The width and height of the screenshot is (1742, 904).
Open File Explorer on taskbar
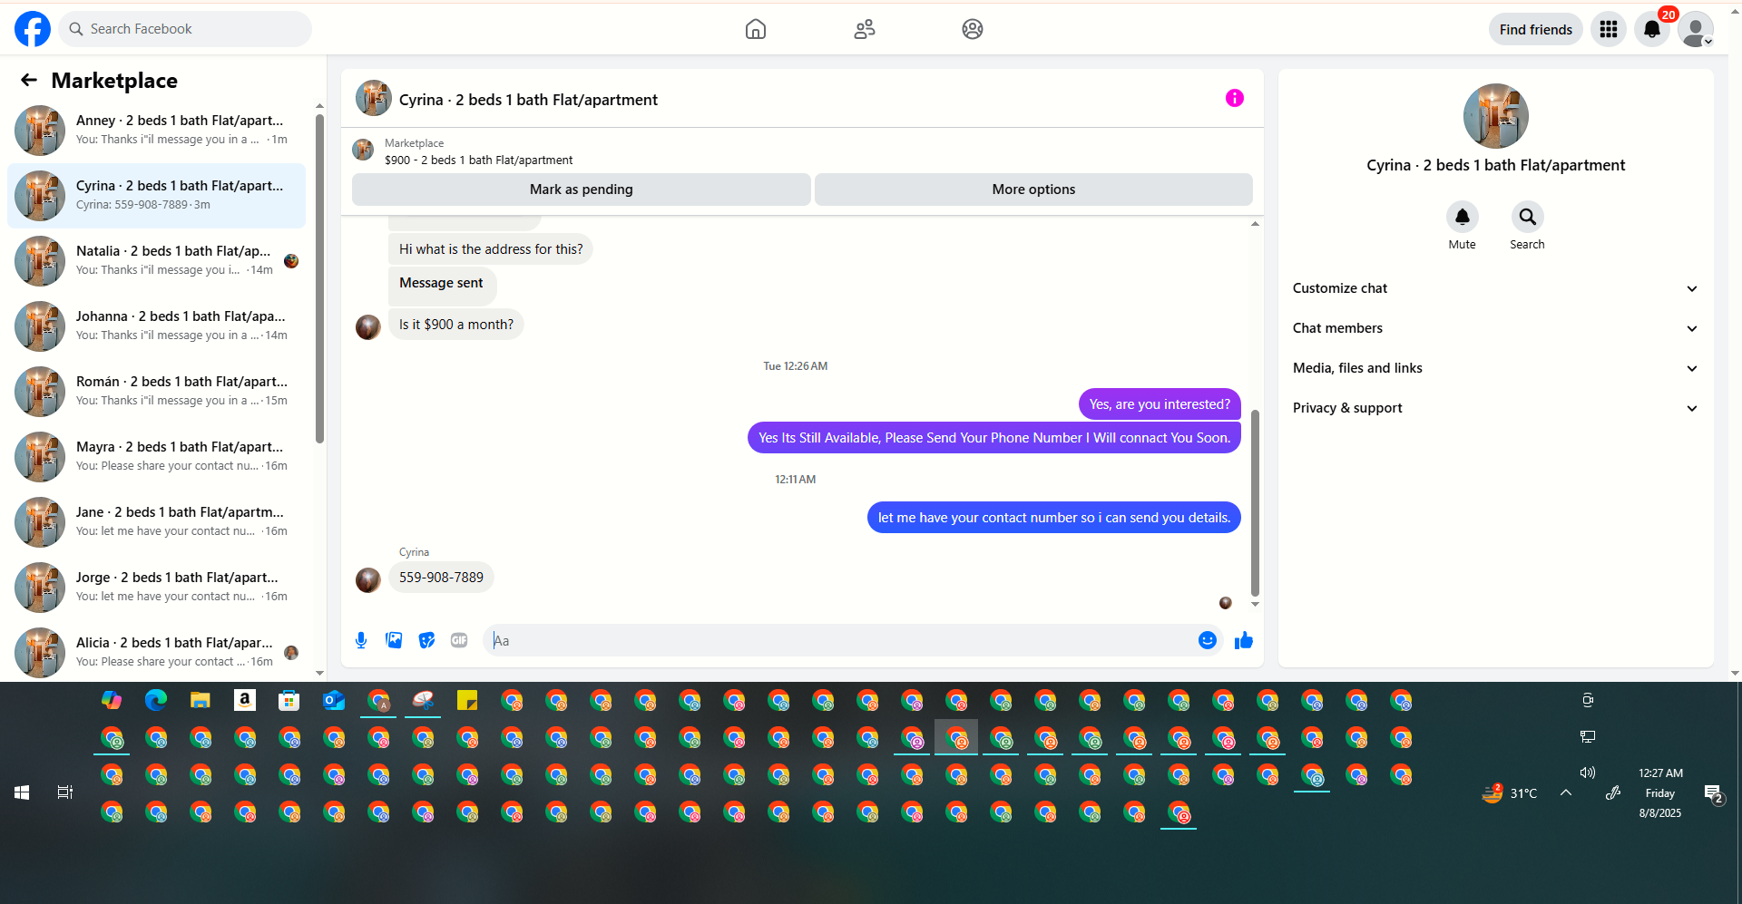(x=201, y=700)
